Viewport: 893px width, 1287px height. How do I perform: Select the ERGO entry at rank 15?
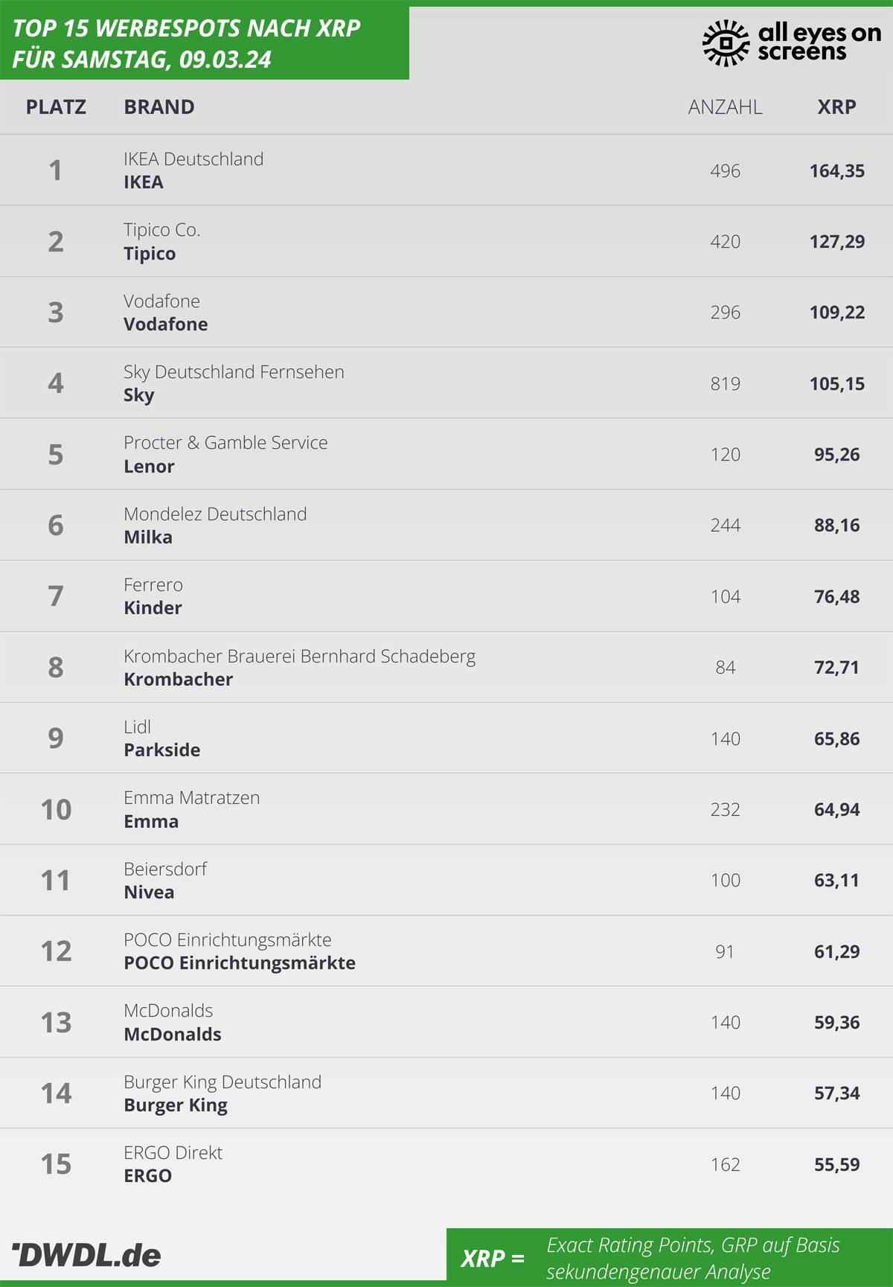pos(446,1163)
